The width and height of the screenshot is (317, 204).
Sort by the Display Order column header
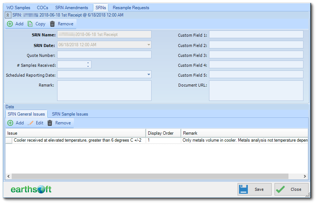coord(163,133)
